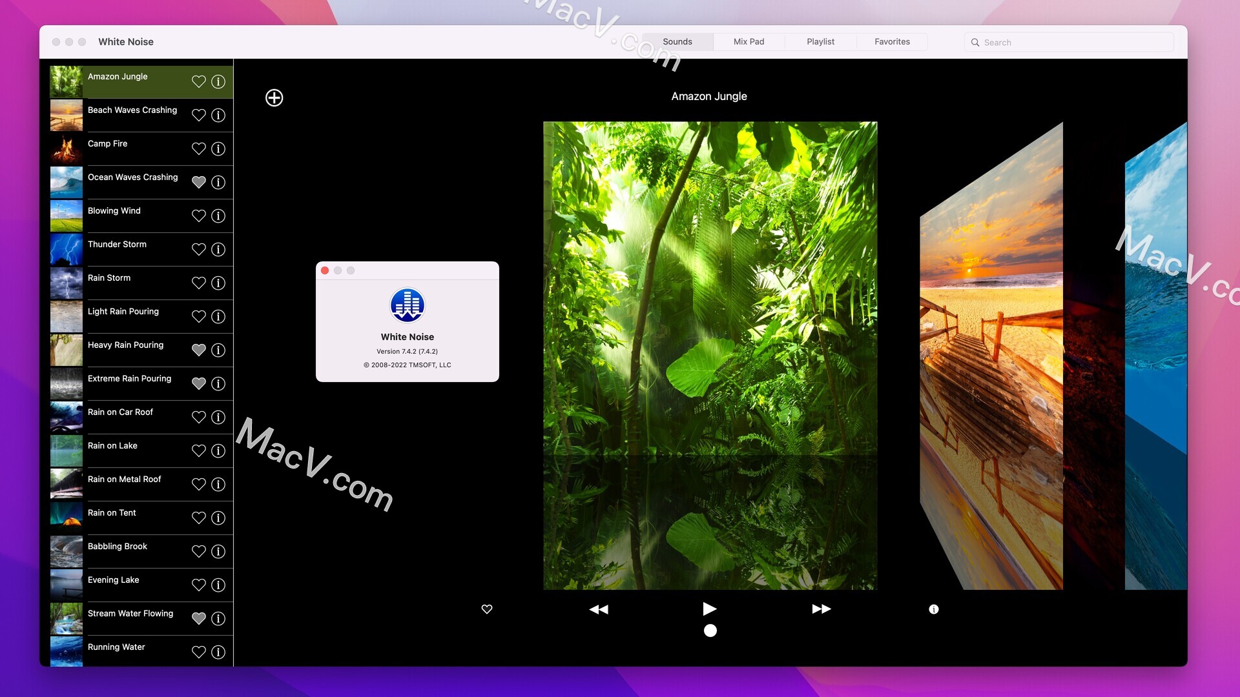Choose Rain on Car Roof sound
Screen dimensions: 1240x697
point(141,418)
